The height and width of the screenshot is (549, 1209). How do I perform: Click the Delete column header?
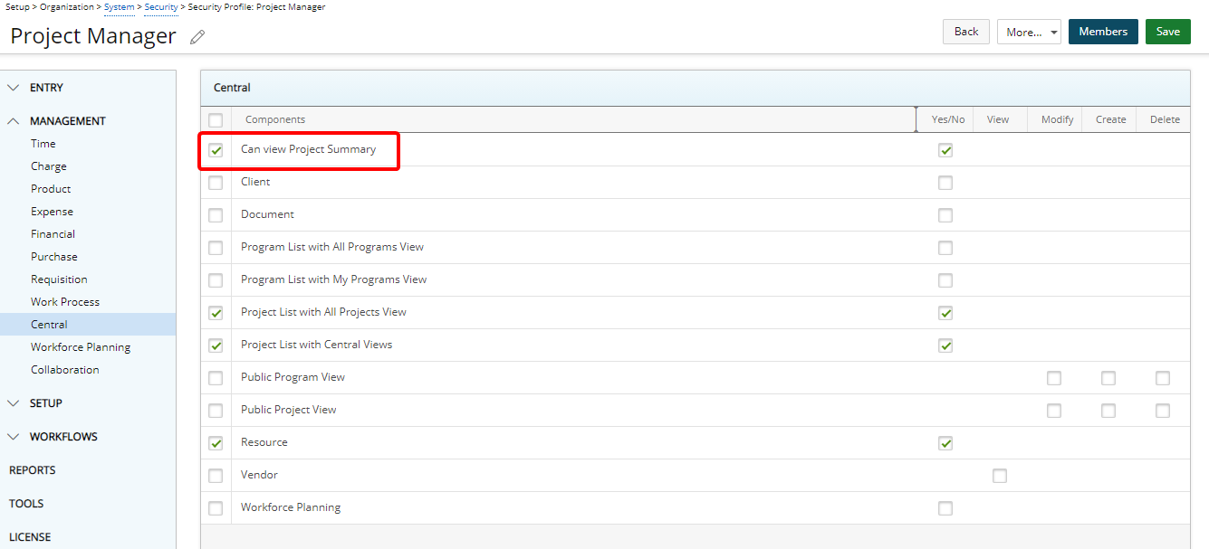[1165, 119]
